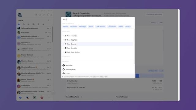This screenshot has height=110, width=196.
Task: Click the plus-box icon in the sidebar header
Action: point(51,15)
